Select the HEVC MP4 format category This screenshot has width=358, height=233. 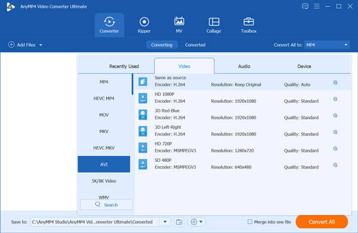click(x=104, y=99)
